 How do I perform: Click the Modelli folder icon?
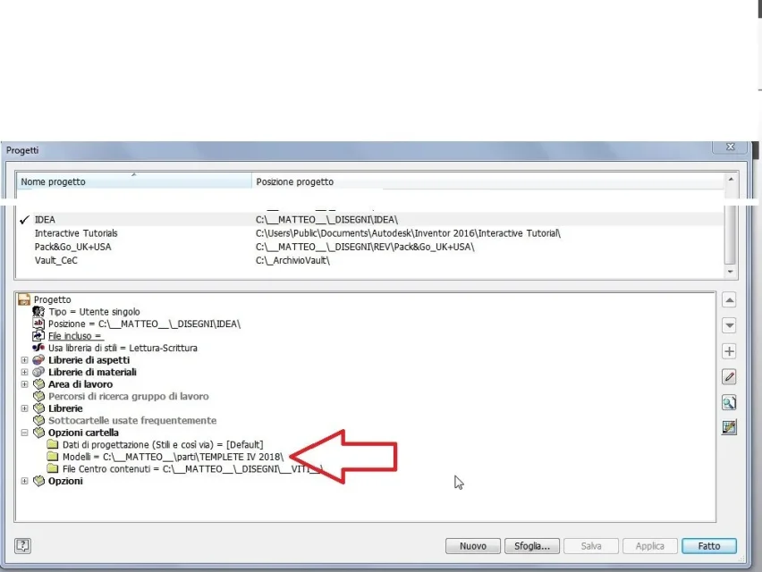53,457
